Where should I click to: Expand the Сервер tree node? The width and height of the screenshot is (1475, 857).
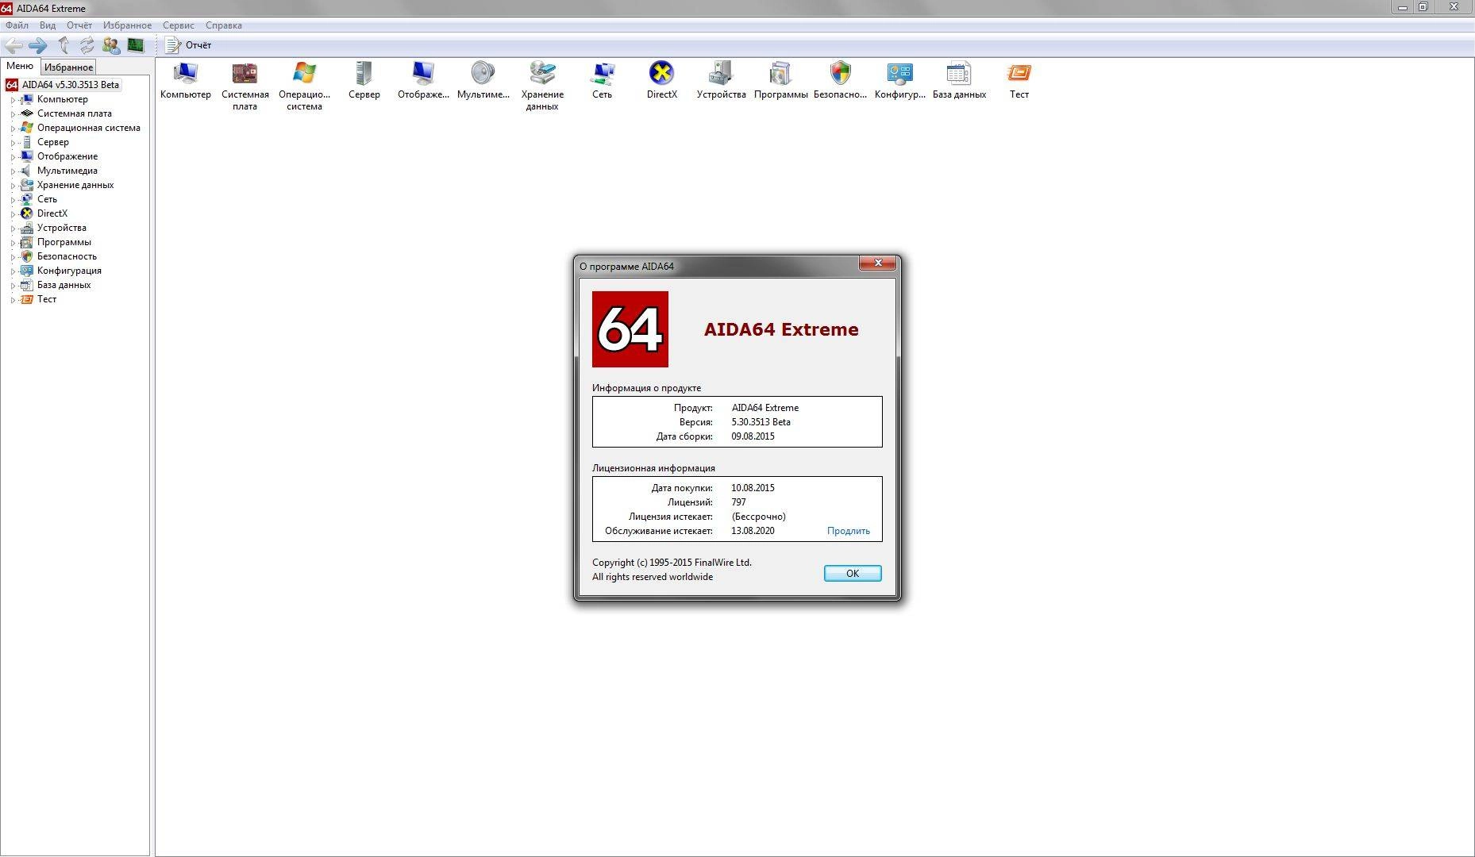pyautogui.click(x=13, y=143)
